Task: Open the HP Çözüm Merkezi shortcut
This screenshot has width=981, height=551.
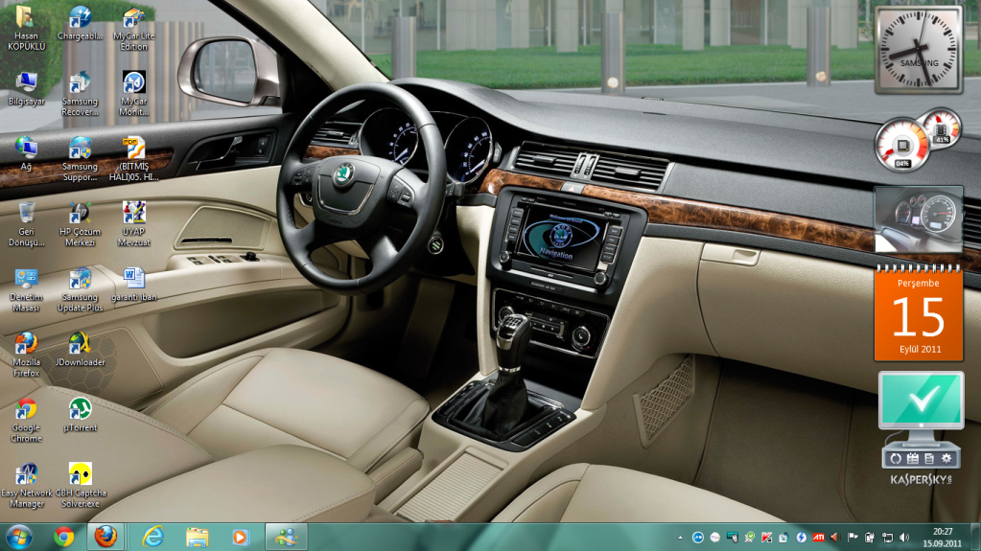Action: pyautogui.click(x=81, y=214)
